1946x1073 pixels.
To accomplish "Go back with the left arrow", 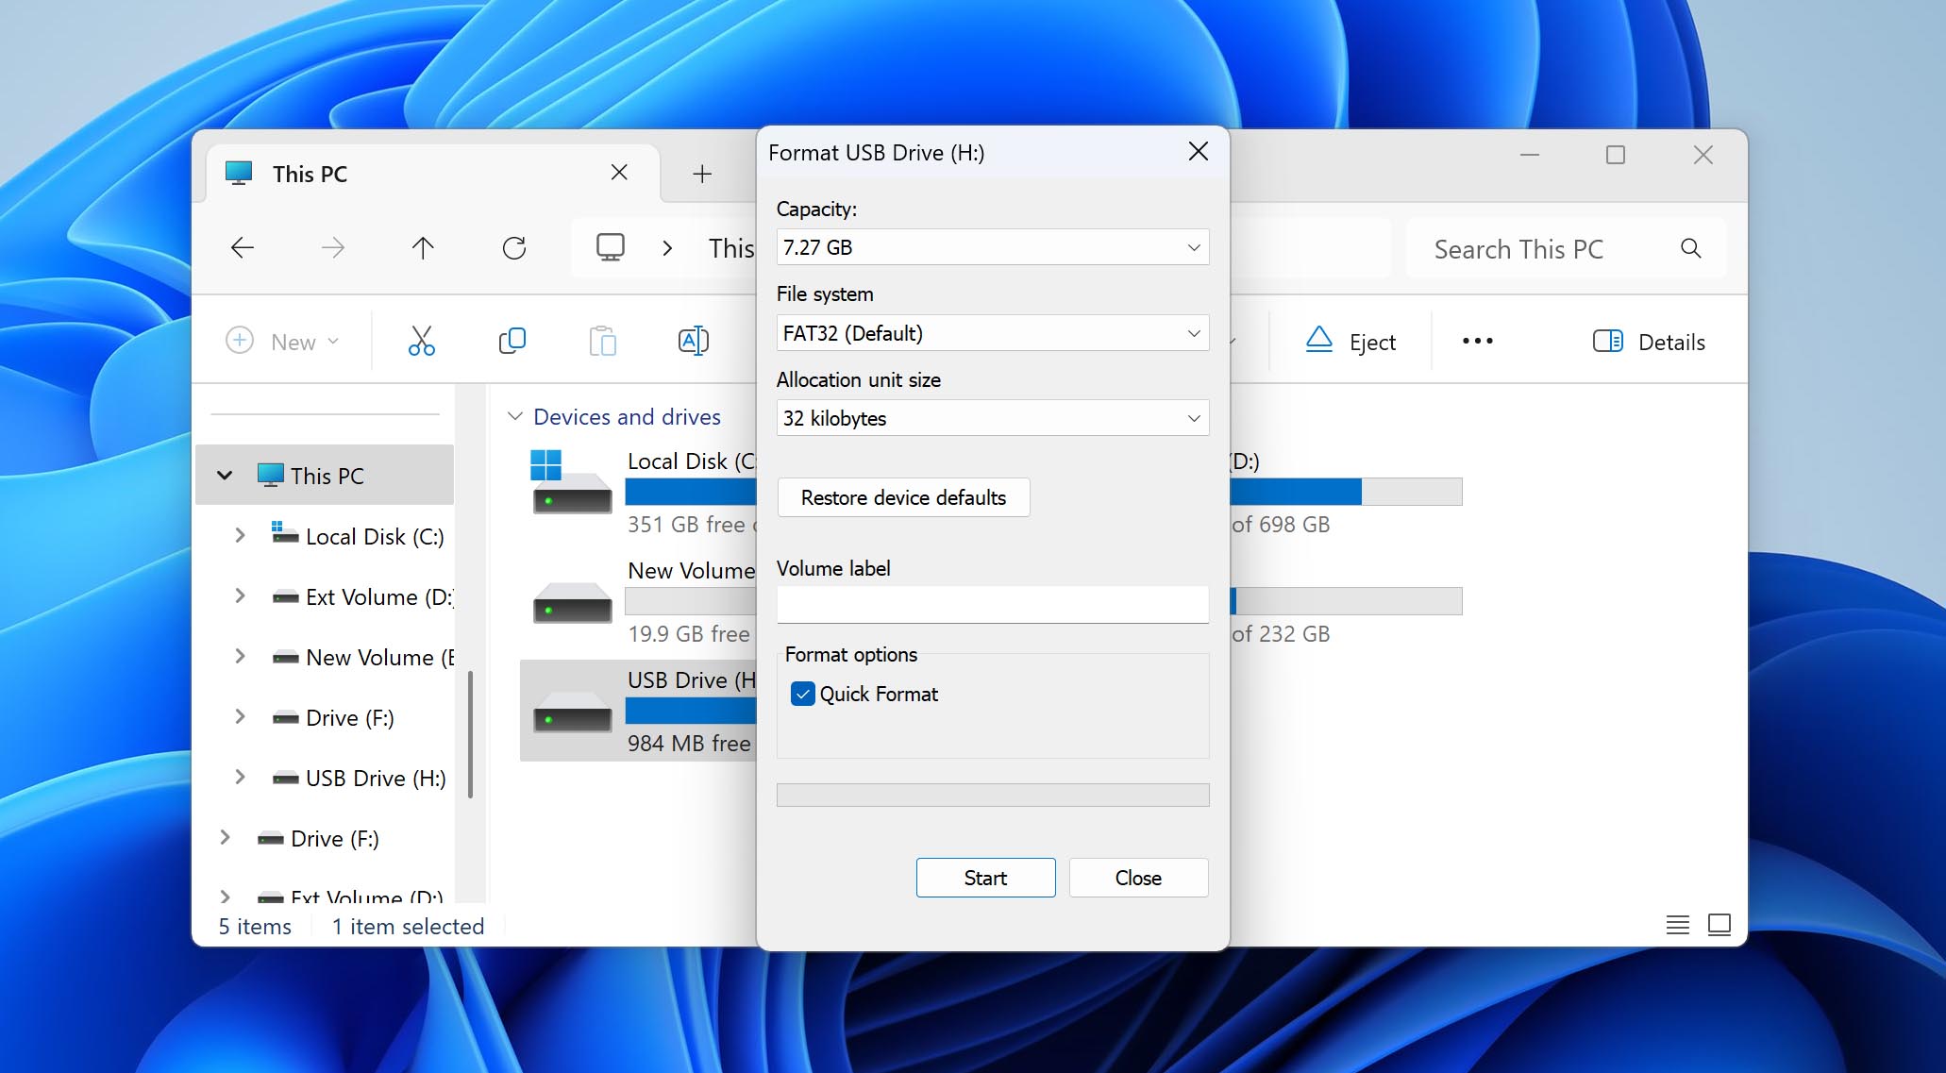I will (243, 248).
